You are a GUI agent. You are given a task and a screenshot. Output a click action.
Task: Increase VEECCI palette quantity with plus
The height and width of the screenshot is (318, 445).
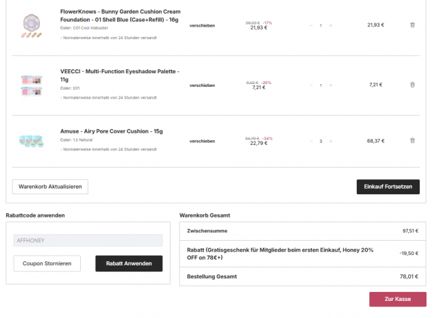331,85
